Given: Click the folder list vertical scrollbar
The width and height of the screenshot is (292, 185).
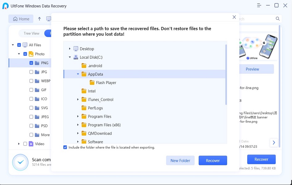Looking at the screenshot, I should [226, 74].
